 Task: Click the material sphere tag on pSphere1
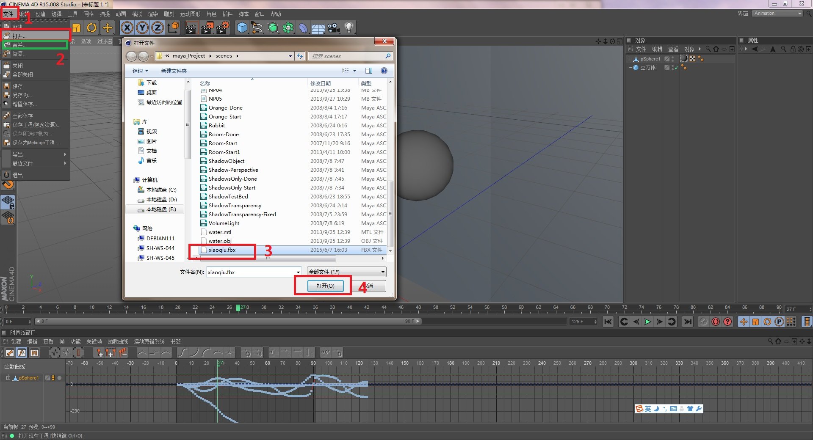pyautogui.click(x=683, y=59)
